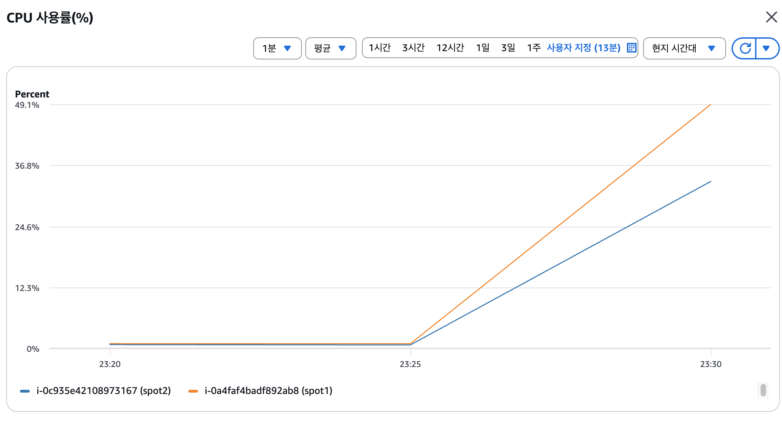Image resolution: width=782 pixels, height=423 pixels.
Task: Click the 23:25 time axis marker
Action: tap(410, 364)
